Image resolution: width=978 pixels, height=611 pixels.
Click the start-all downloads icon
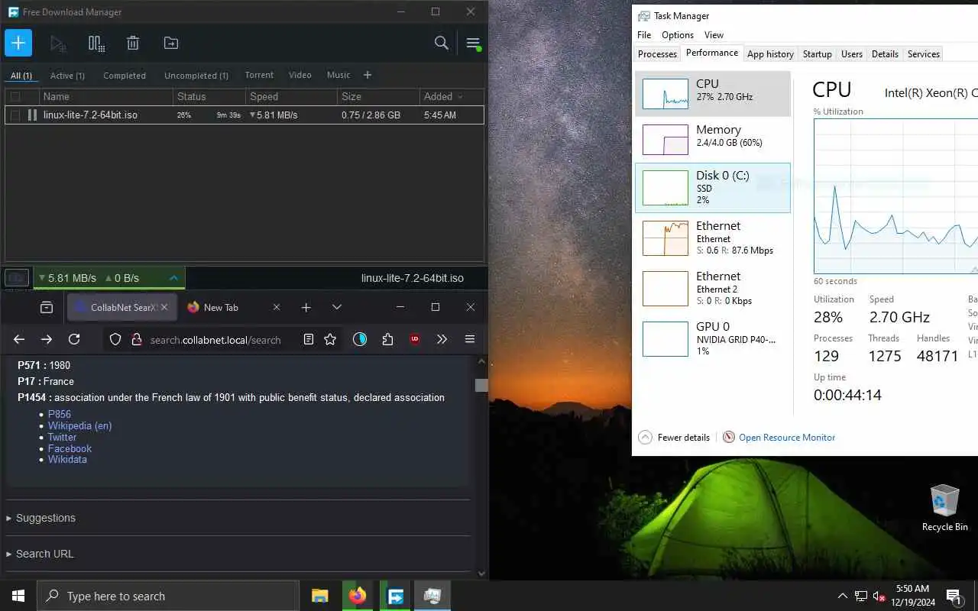[58, 44]
